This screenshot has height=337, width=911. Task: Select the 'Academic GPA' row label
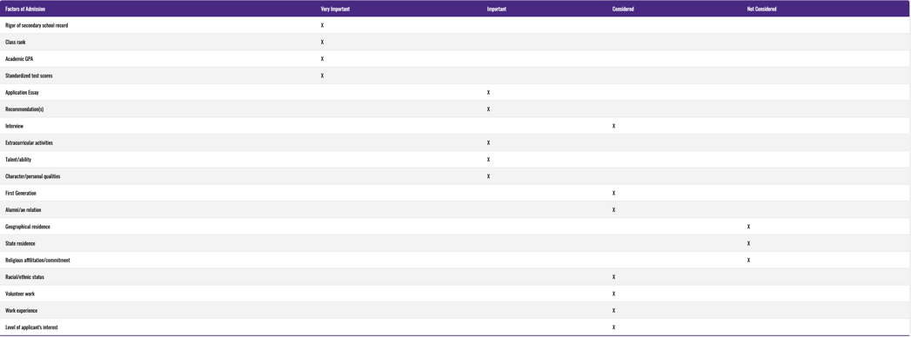click(19, 59)
